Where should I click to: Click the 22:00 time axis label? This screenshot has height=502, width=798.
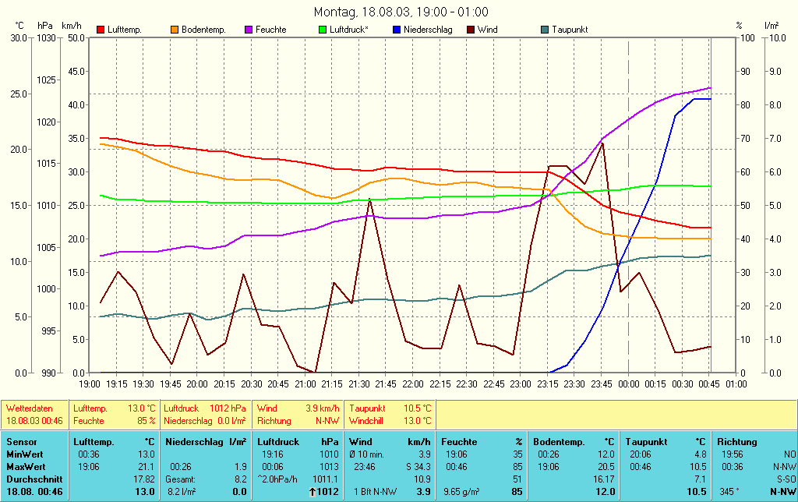[x=413, y=384]
